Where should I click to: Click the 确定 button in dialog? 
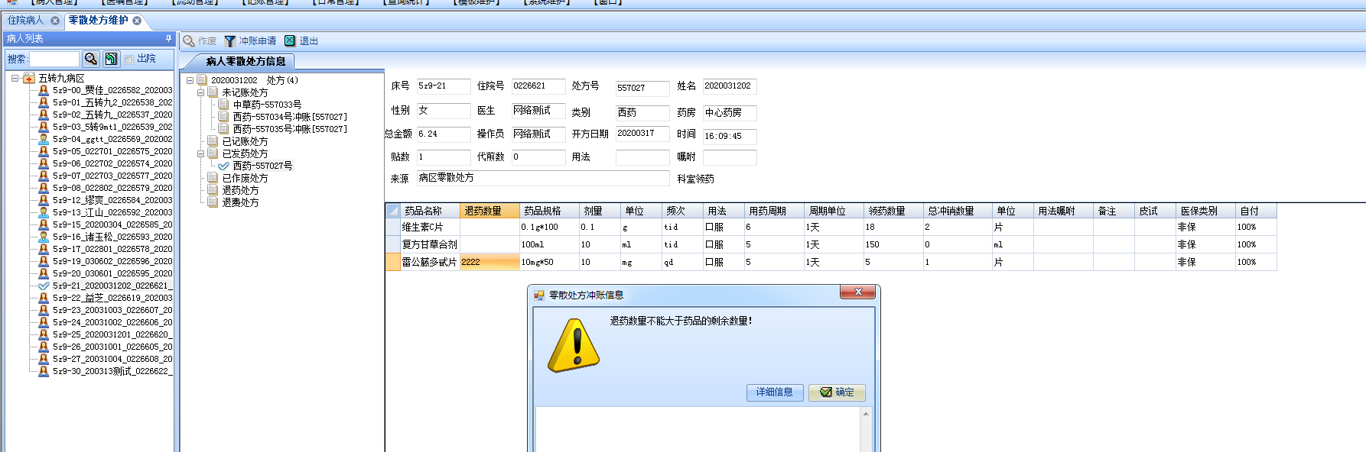(x=837, y=392)
